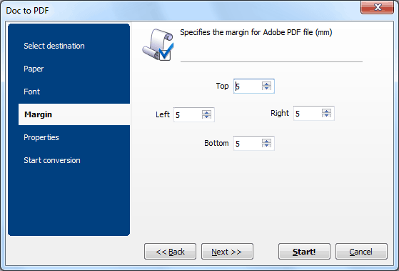Switch to the Font step
The width and height of the screenshot is (399, 271).
[32, 92]
